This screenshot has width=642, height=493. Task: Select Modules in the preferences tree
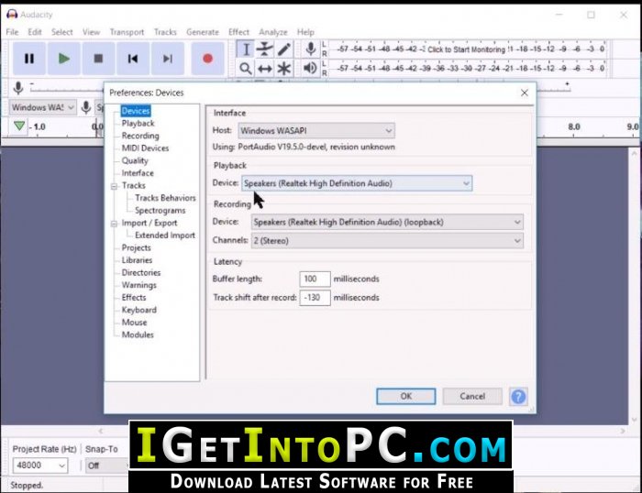point(138,334)
